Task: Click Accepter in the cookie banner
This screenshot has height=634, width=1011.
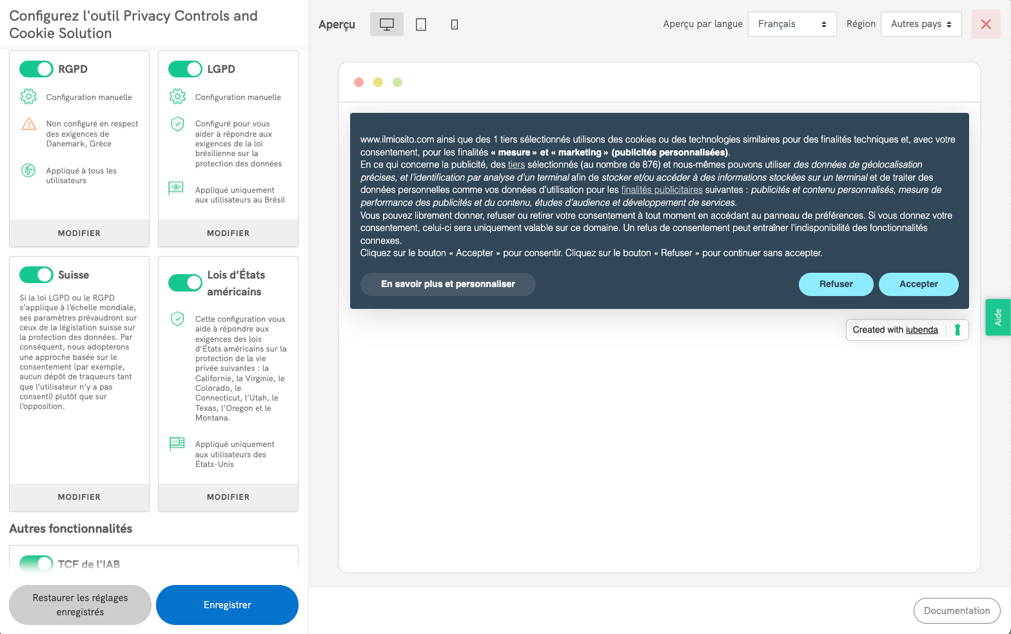Action: tap(918, 284)
